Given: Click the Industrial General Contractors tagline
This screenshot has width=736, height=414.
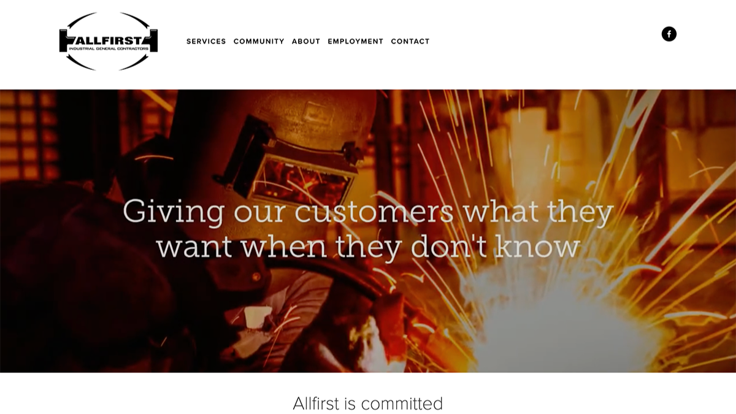Looking at the screenshot, I should click(109, 48).
